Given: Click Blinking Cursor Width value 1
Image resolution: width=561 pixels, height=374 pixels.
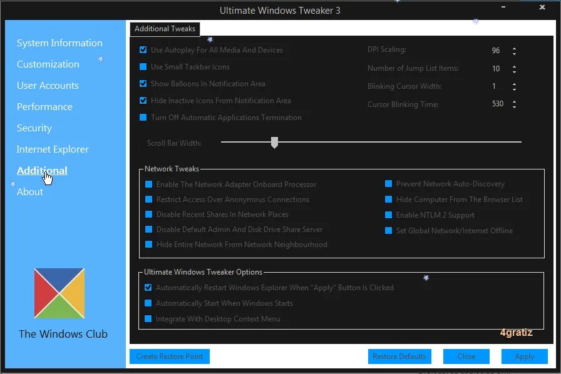Looking at the screenshot, I should (x=494, y=86).
